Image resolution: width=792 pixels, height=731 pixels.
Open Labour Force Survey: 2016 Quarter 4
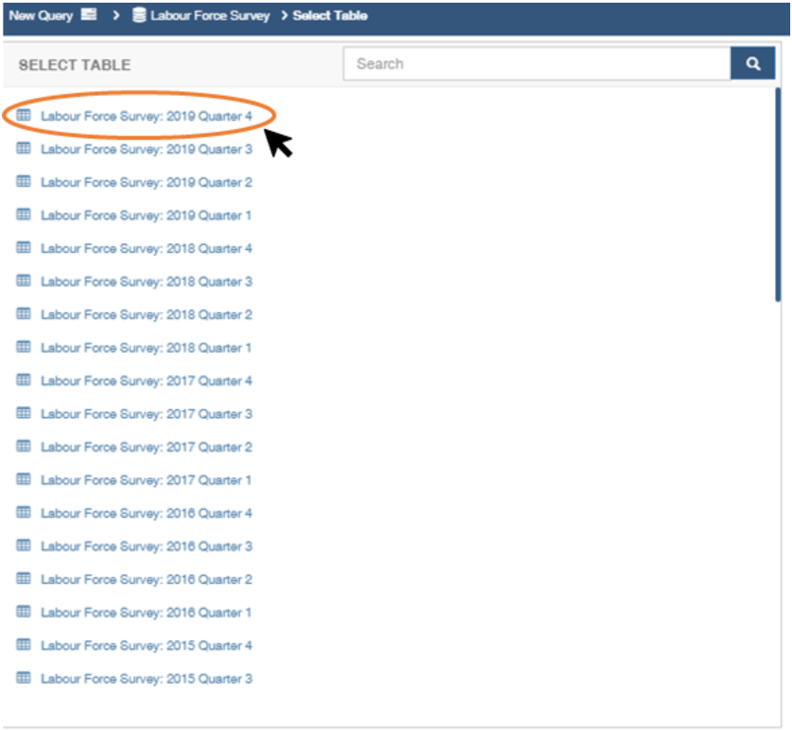(x=146, y=513)
